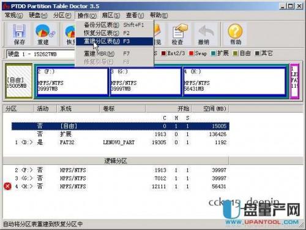
Task: Choose 重建 MBR(M) F7 menu entry
Action: pos(114,54)
